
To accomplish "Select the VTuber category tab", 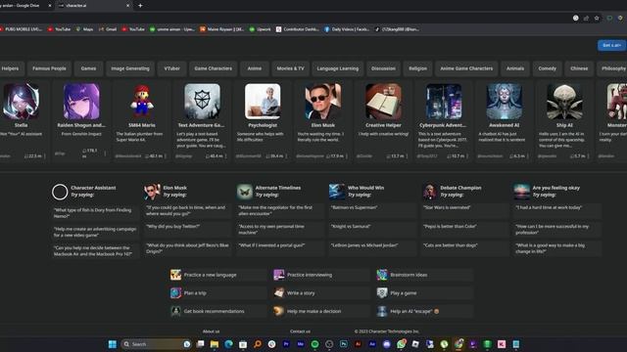I will point(172,68).
